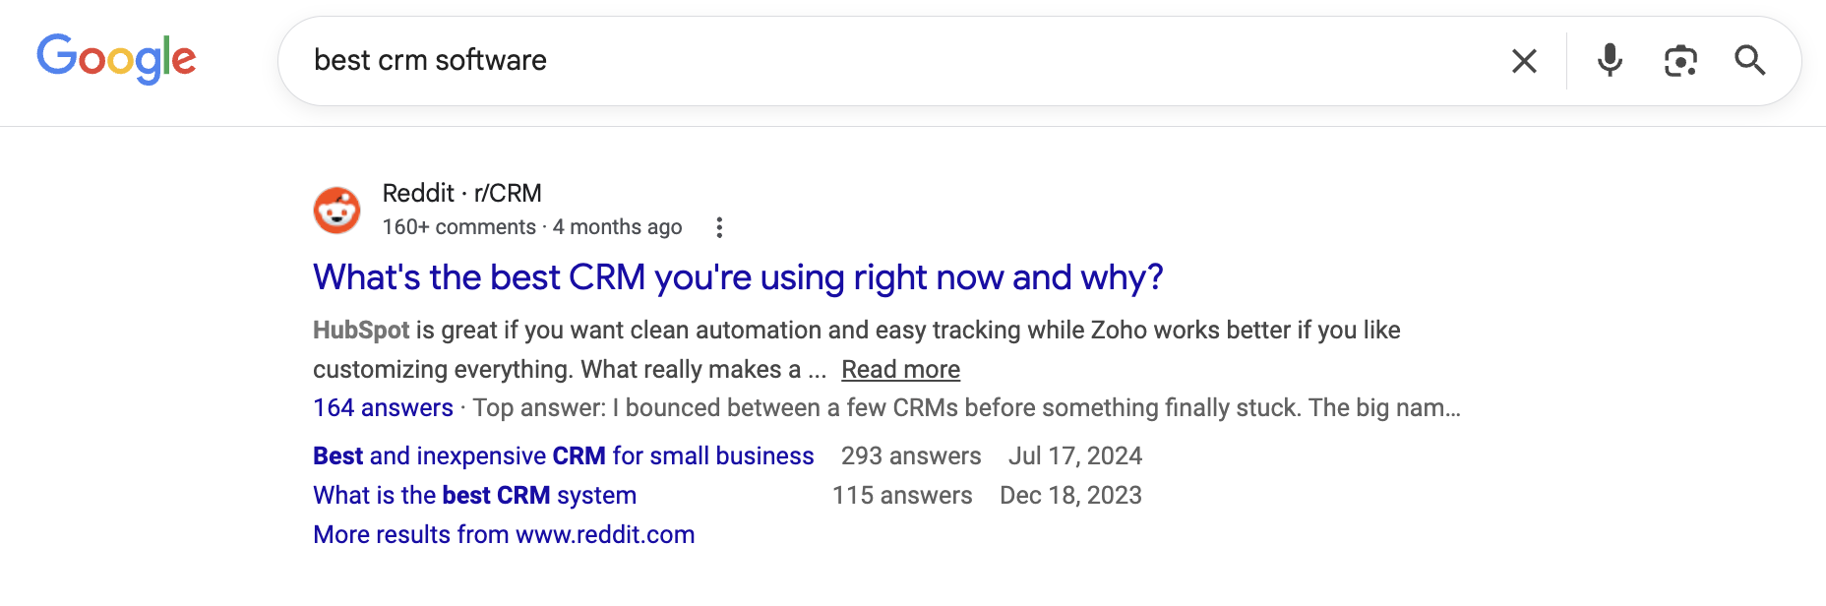Image resolution: width=1826 pixels, height=606 pixels.
Task: Clear the search box with X
Action: point(1524,61)
